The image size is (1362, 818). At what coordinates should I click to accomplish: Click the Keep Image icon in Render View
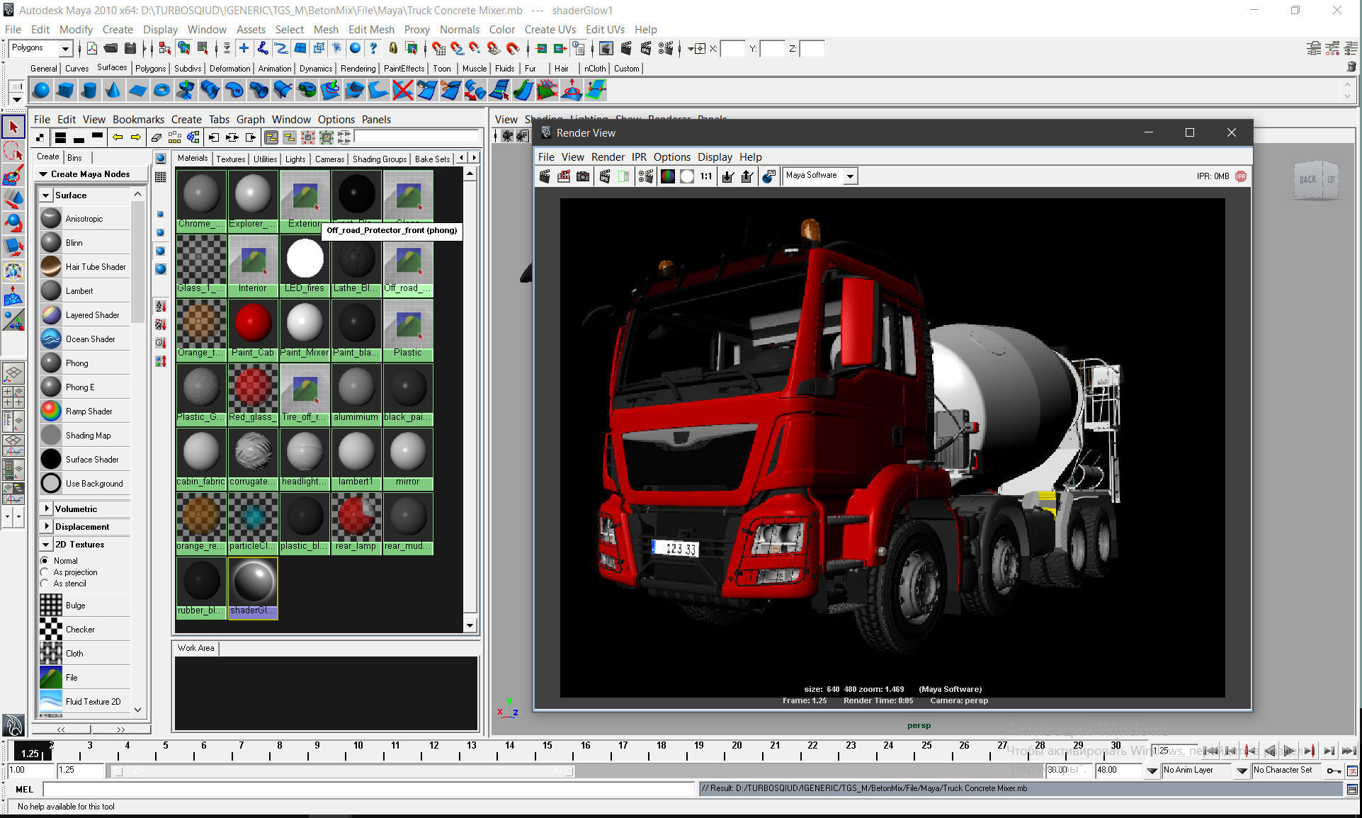(727, 176)
